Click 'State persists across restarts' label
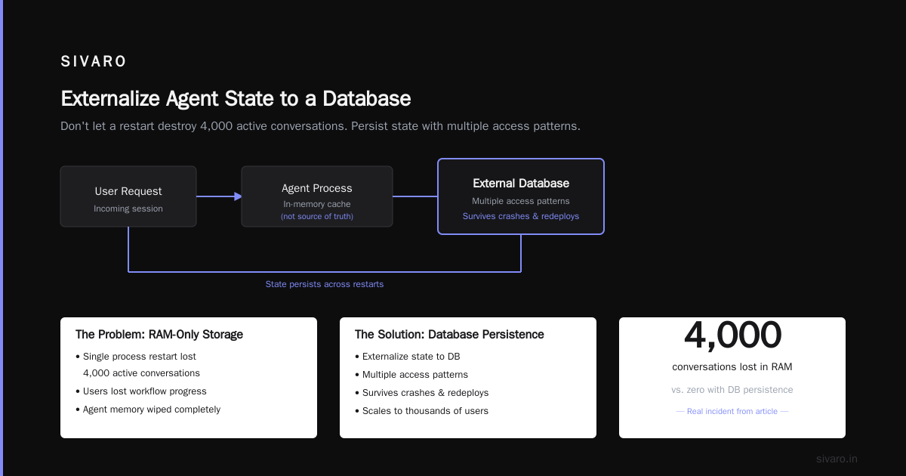This screenshot has height=476, width=906. pos(325,284)
